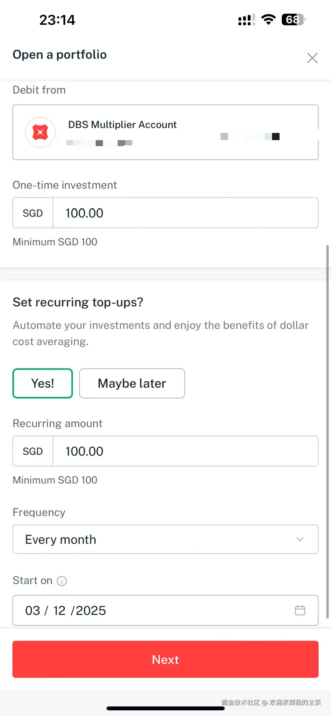Viewport: 331px width, 716px height.
Task: Click the vertical scrollbar on the right
Action: [327, 431]
